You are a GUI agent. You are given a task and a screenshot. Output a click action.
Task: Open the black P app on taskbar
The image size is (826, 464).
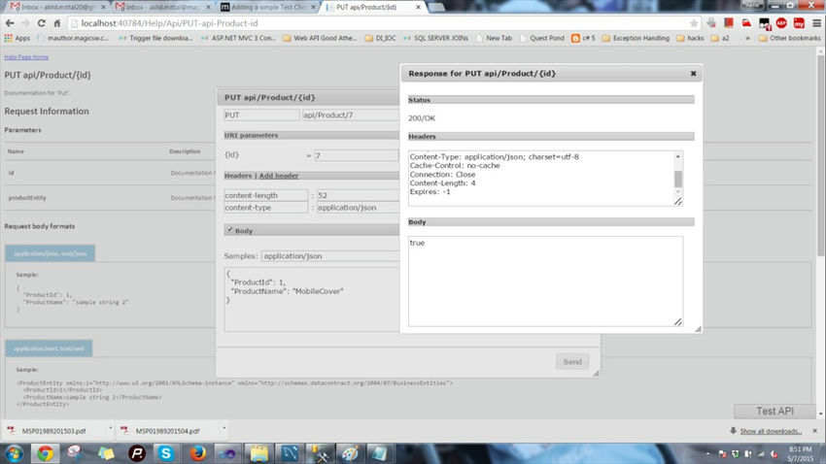tap(137, 453)
